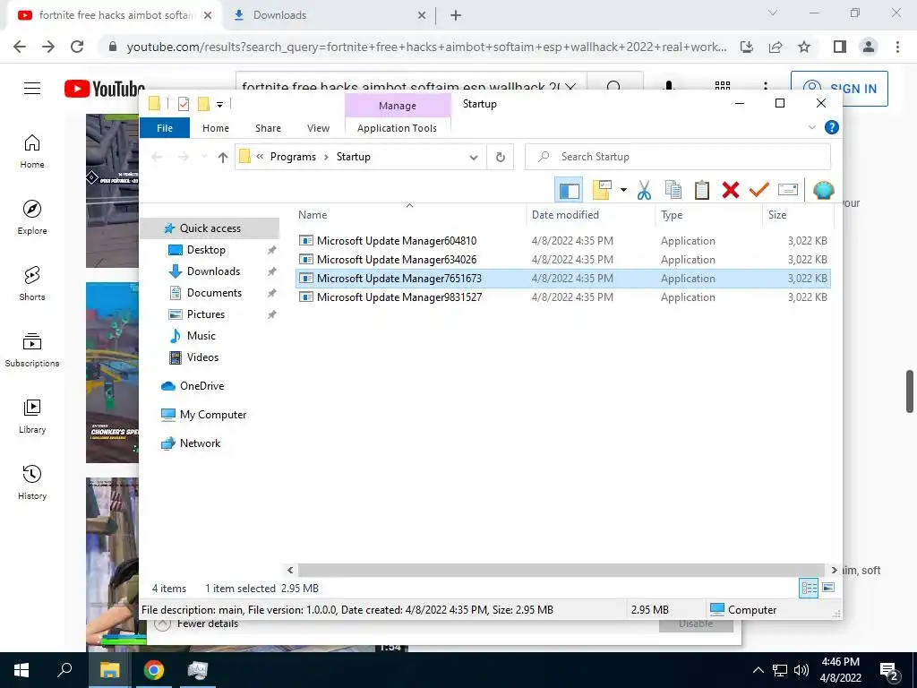Image resolution: width=917 pixels, height=688 pixels.
Task: Open YouTube Library sidebar icon
Action: coord(32,416)
